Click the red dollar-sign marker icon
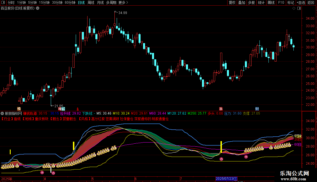Image resolution: width=317 pixels, height=182 pixels. point(78,109)
